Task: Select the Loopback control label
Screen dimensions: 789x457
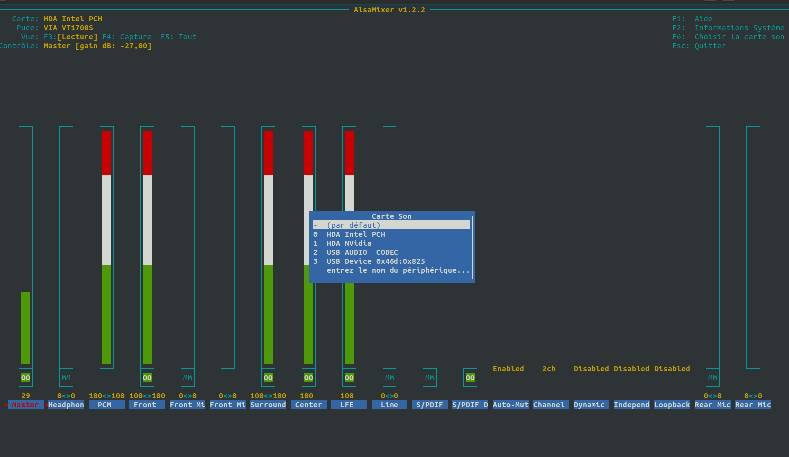Action: click(672, 405)
